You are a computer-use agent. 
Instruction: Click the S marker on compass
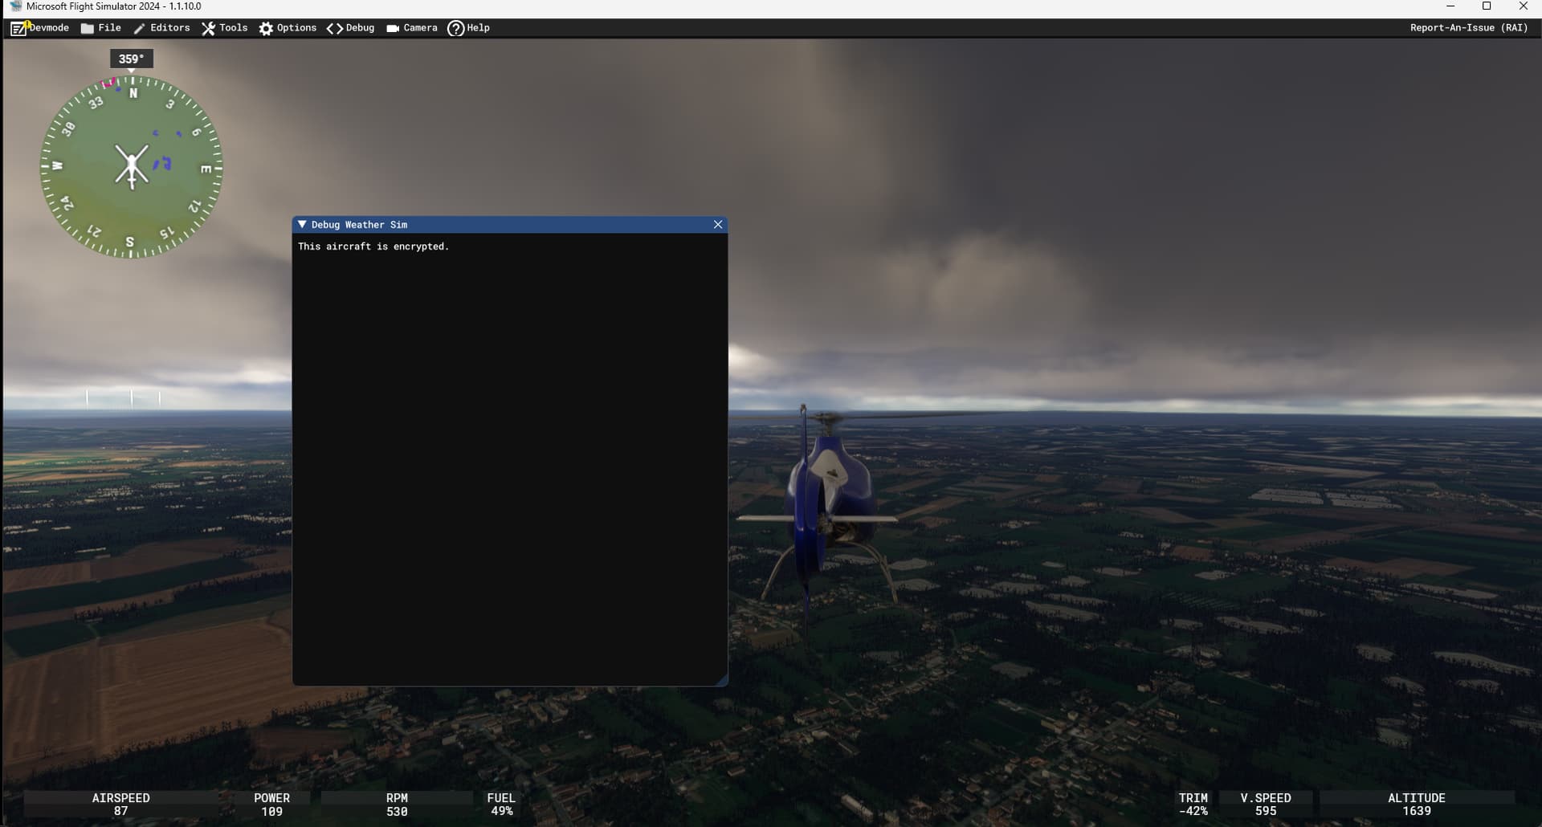pos(129,241)
